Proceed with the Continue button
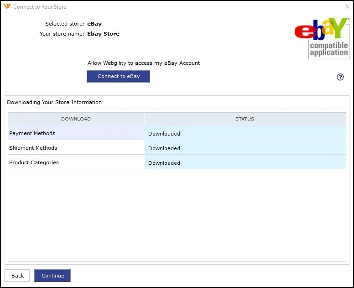This screenshot has width=354, height=288. pyautogui.click(x=52, y=276)
